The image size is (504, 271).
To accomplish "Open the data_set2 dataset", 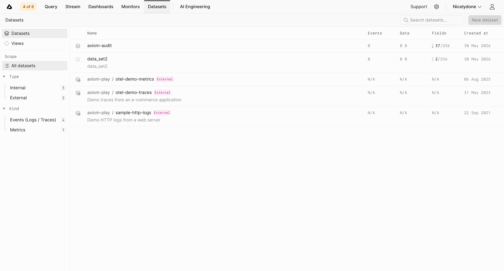I will [97, 59].
